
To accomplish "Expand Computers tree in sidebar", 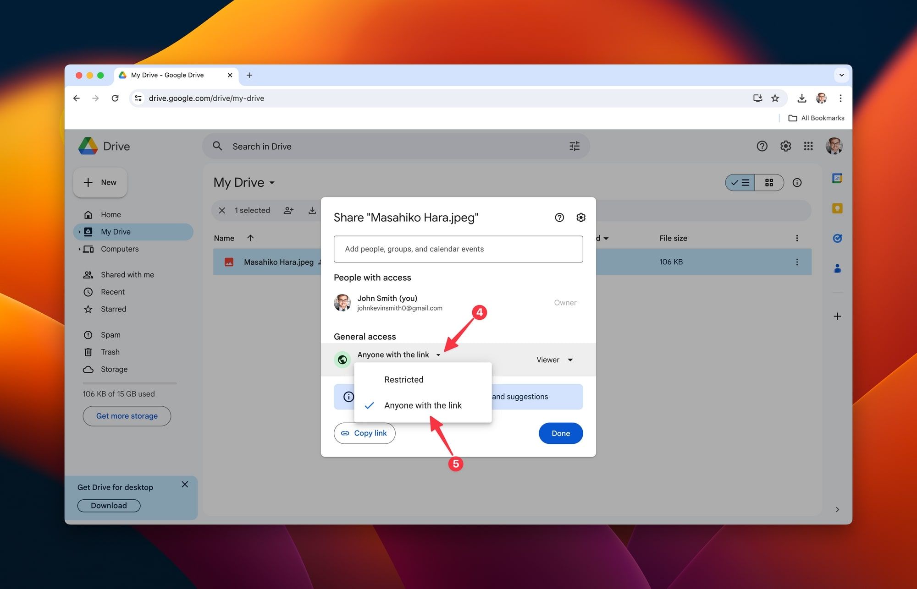I will coord(79,249).
